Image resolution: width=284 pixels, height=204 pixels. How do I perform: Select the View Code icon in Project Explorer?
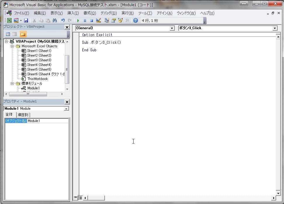(x=8, y=34)
